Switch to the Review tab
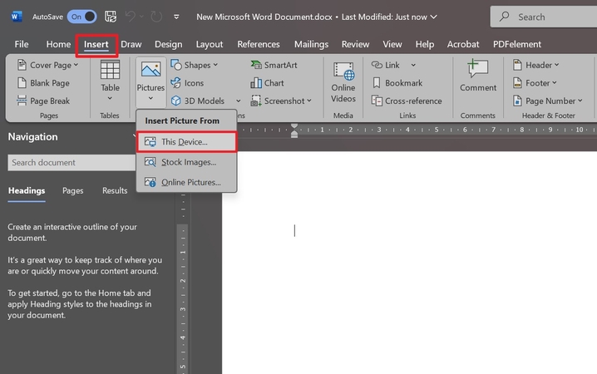This screenshot has height=374, width=597. [x=355, y=44]
